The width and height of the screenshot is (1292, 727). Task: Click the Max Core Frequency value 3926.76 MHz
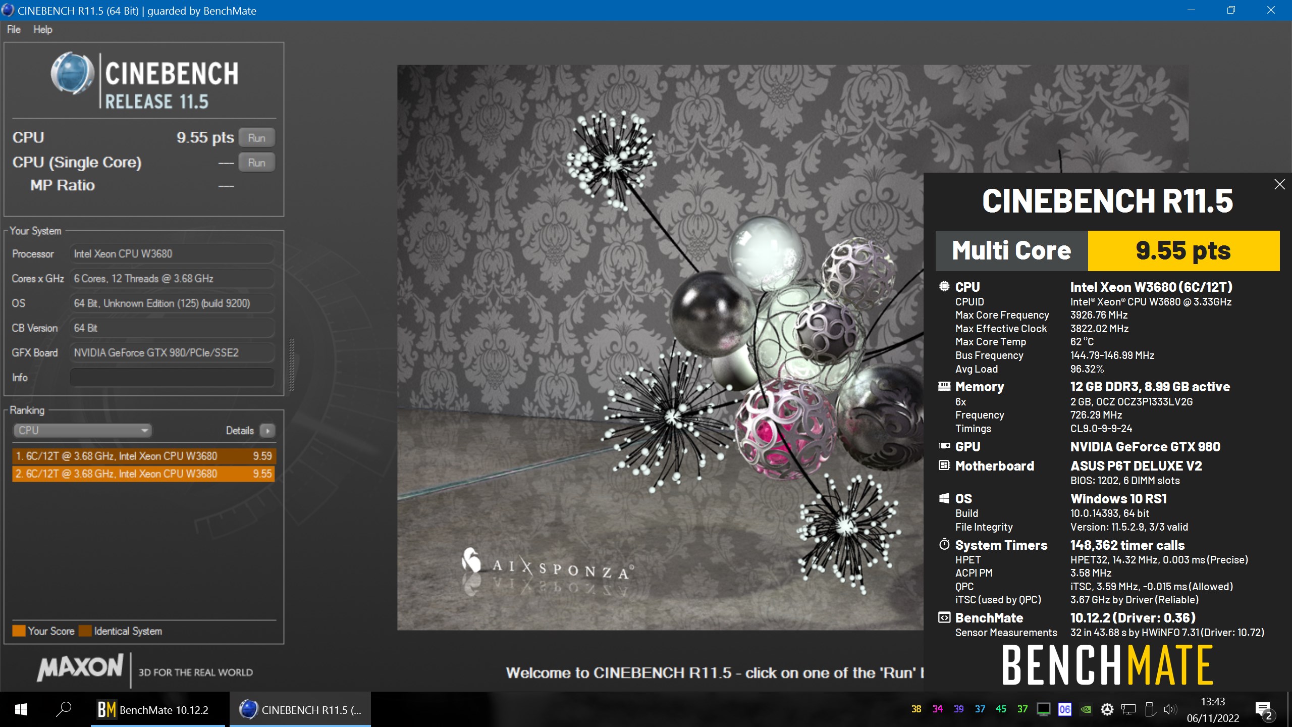(1099, 315)
